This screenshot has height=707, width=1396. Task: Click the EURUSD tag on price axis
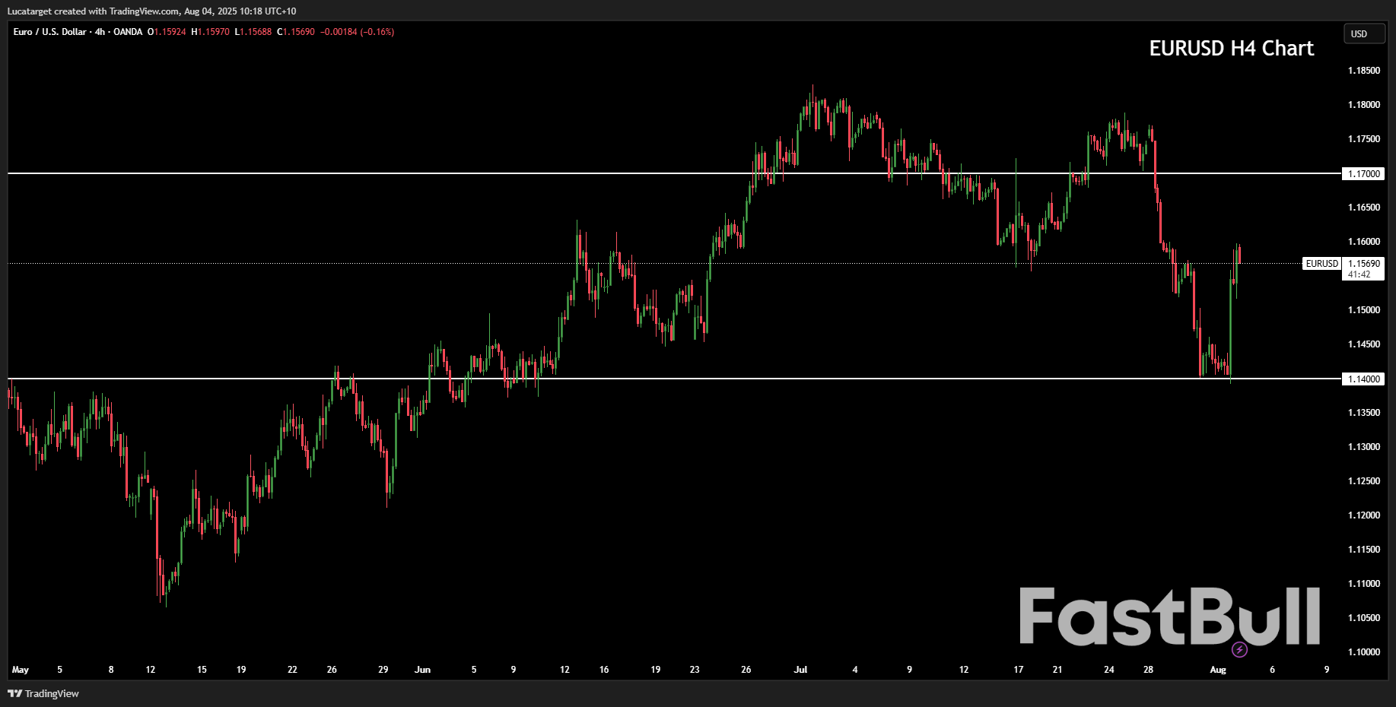[1321, 264]
